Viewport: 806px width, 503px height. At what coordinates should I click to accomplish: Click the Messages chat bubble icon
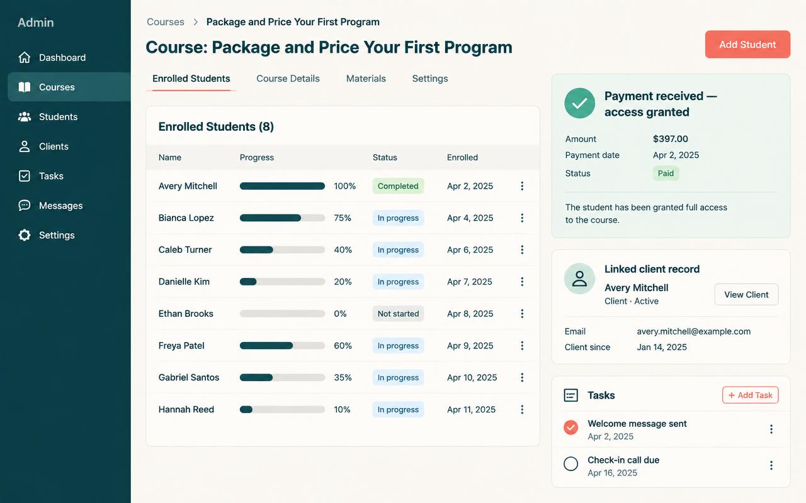coord(25,206)
